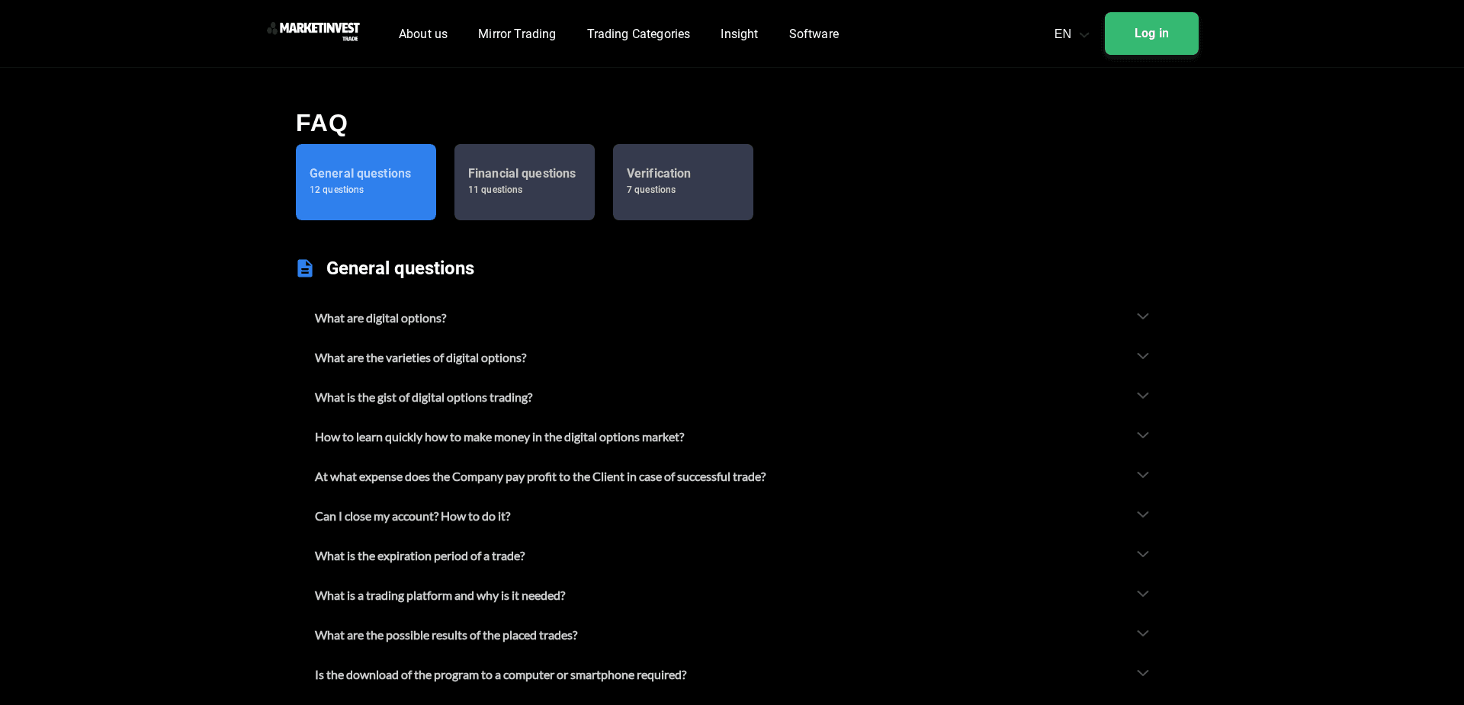Screen dimensions: 1464x705
Task: Click the MarketInvest Trade logo
Action: pos(313,32)
